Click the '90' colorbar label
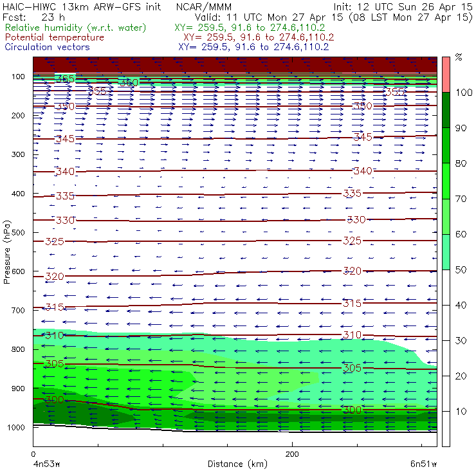The width and height of the screenshot is (476, 476). pos(461,128)
